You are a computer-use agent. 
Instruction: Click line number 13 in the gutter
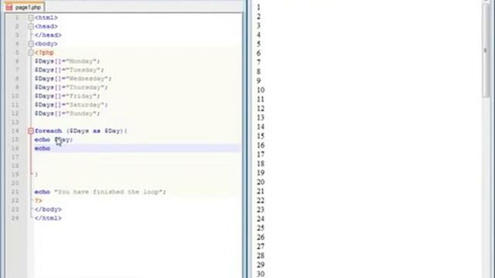tap(15, 122)
